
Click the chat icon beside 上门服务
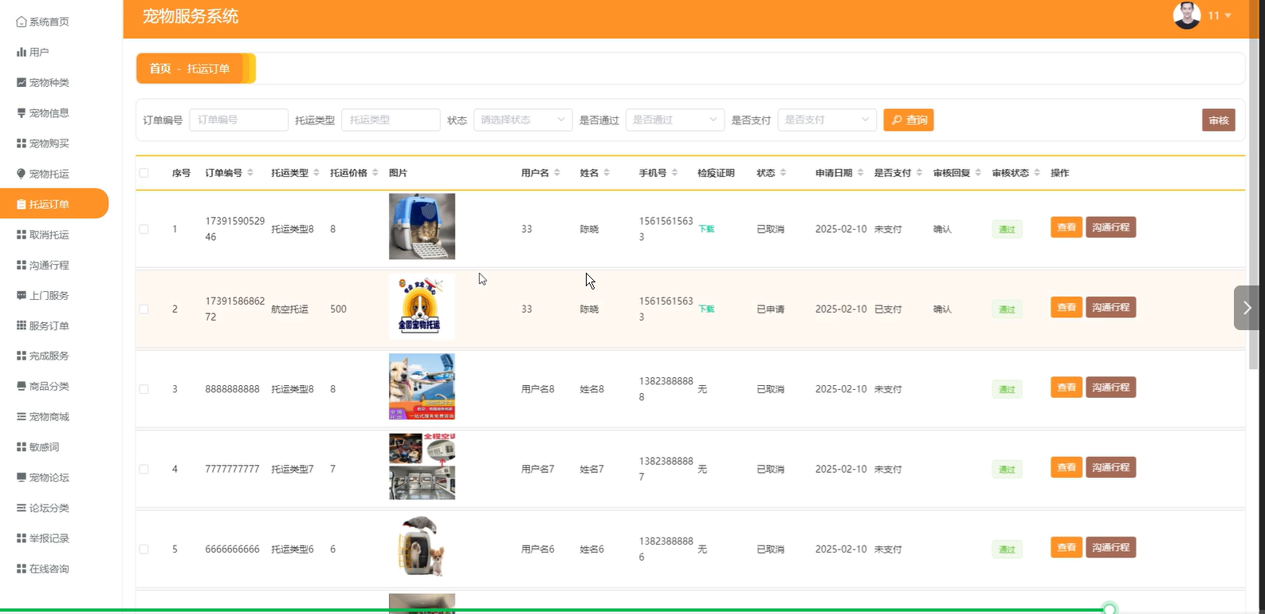click(x=22, y=295)
